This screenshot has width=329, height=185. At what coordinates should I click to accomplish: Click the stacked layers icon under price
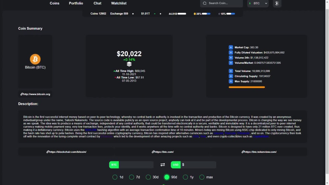[129, 64]
